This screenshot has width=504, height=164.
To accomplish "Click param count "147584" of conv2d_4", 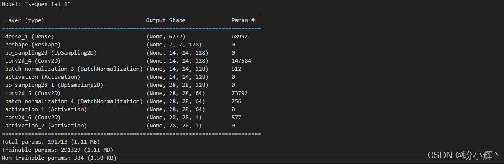I will 241,60.
